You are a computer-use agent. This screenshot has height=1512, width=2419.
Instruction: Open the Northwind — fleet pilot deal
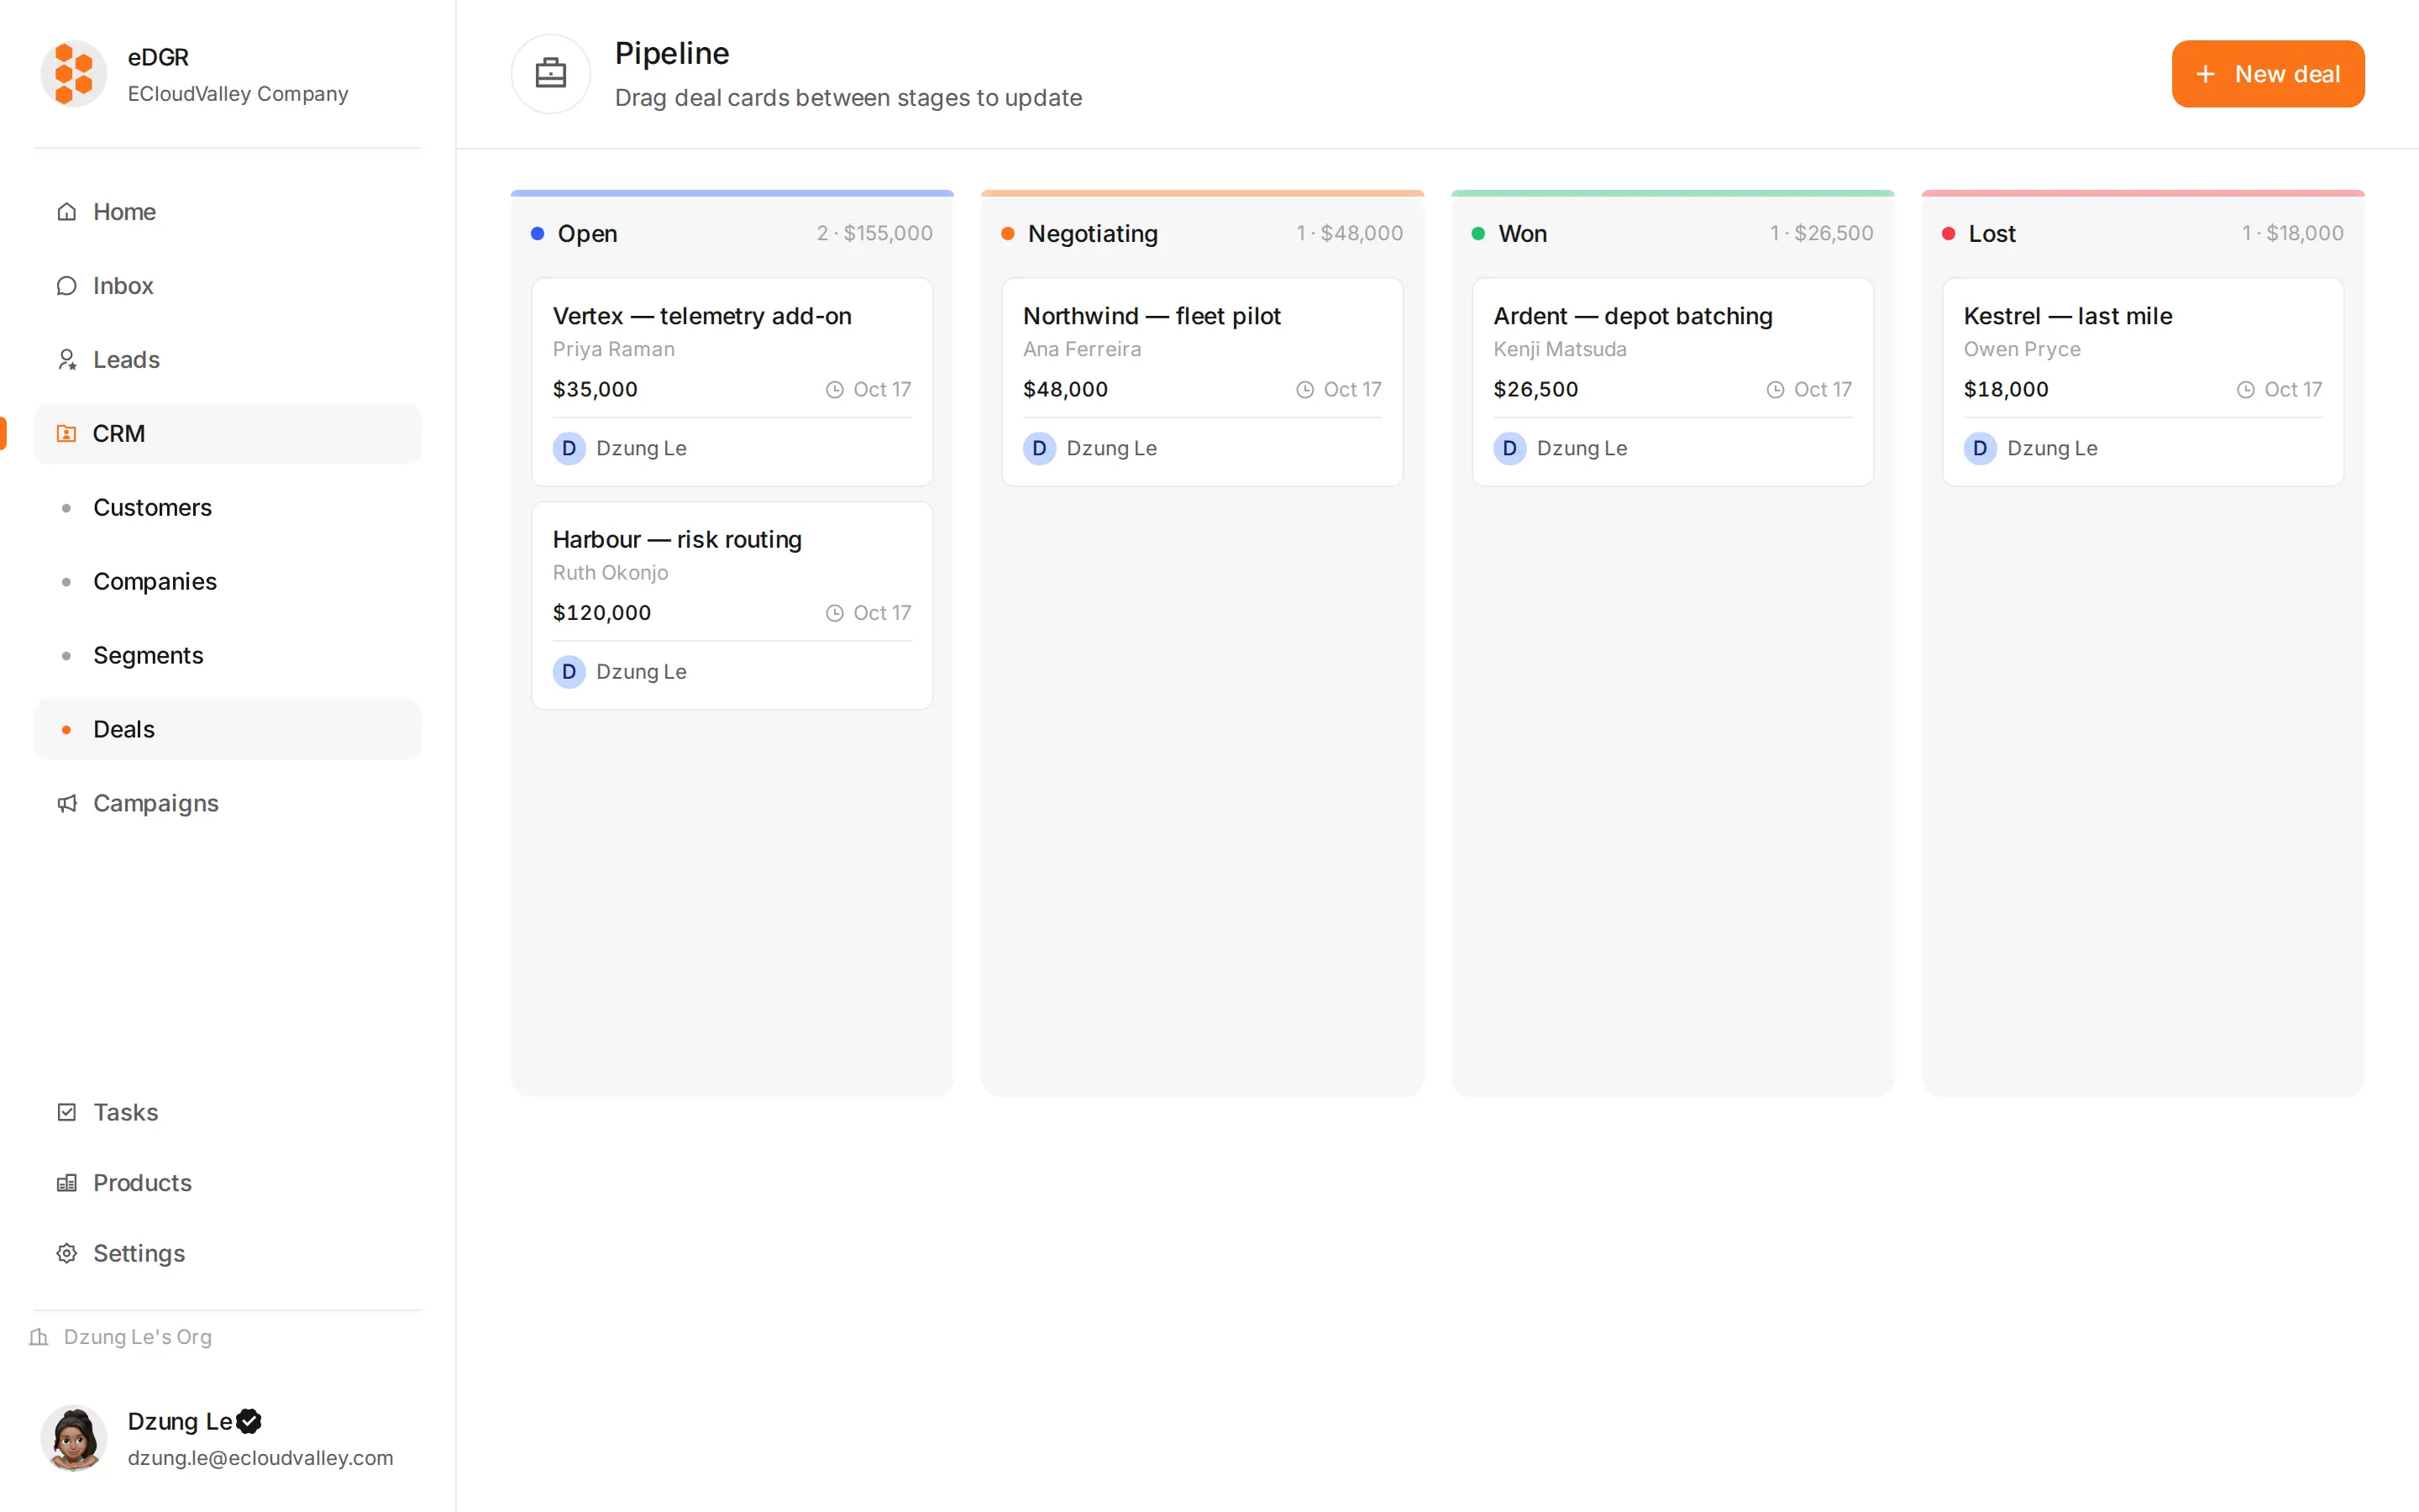(x=1203, y=383)
